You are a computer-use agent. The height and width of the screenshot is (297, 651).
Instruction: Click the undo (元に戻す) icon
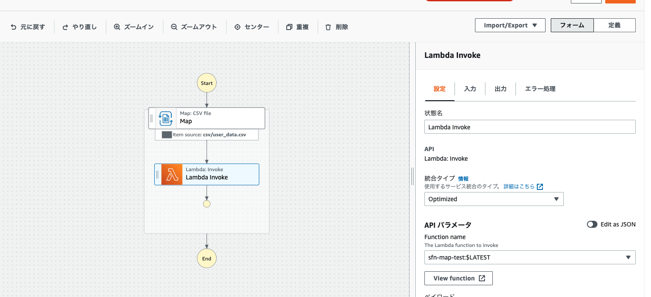click(13, 27)
